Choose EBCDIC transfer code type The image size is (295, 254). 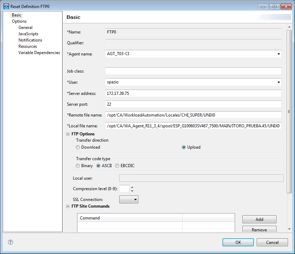pos(117,165)
